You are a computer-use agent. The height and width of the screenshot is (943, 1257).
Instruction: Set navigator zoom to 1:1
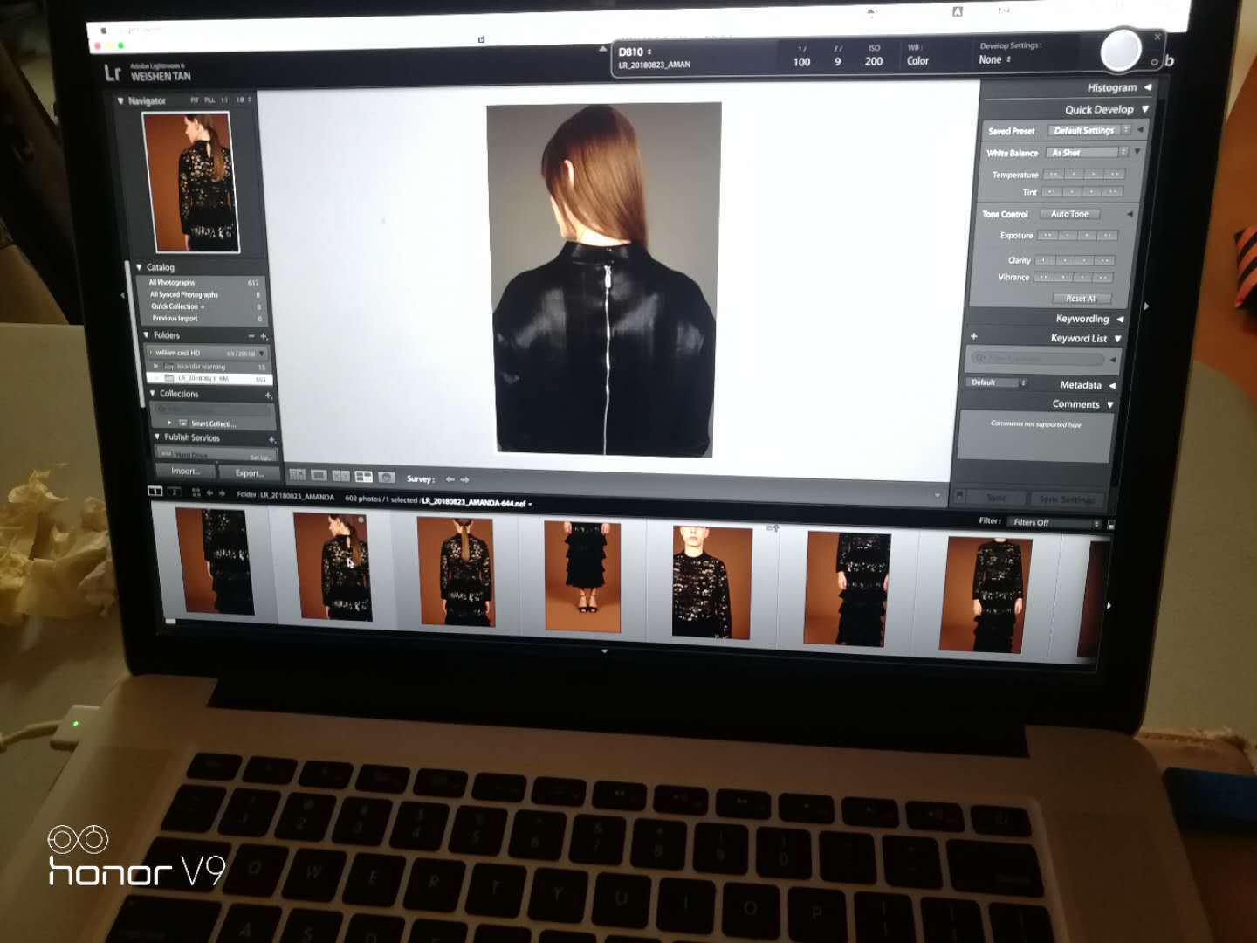click(x=224, y=100)
